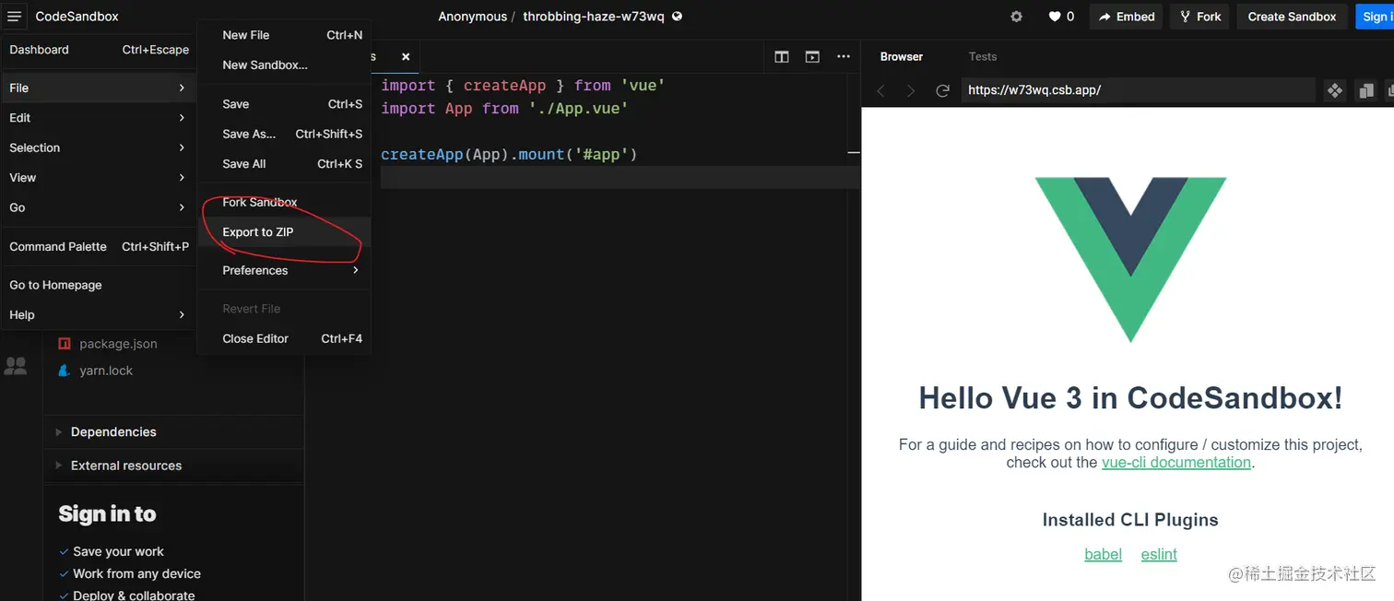
Task: Select Save All
Action: coord(284,163)
